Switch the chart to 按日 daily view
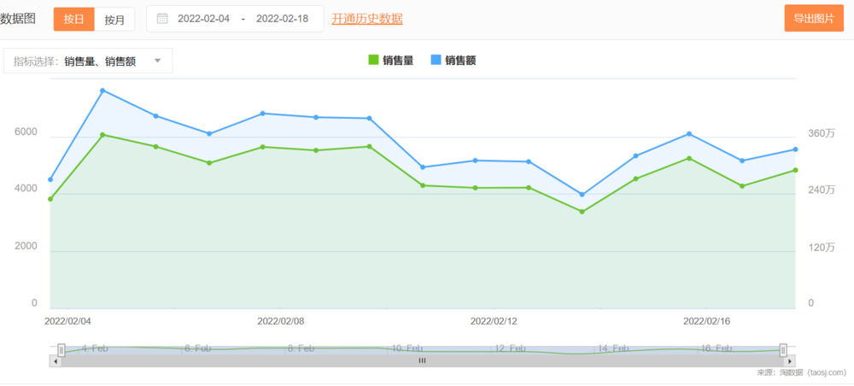This screenshot has width=854, height=386. pyautogui.click(x=74, y=19)
